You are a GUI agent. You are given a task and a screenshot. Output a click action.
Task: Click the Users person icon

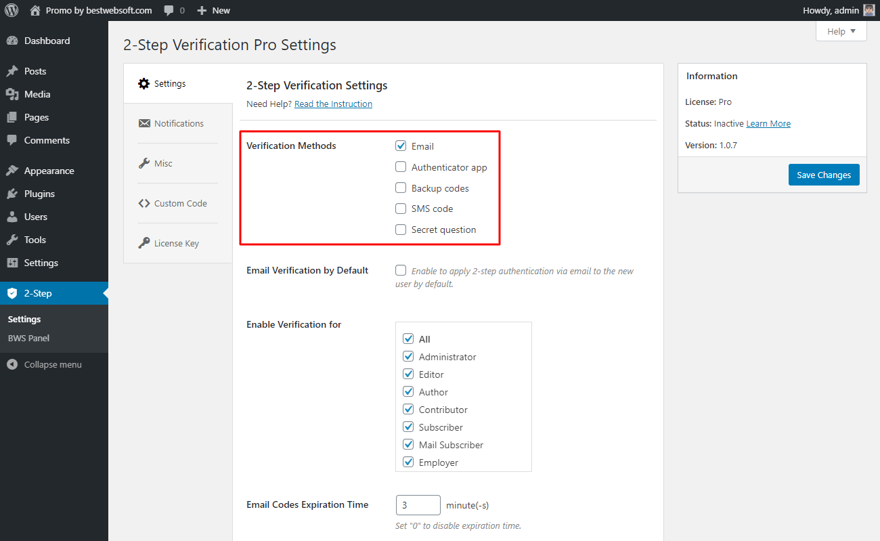coord(12,217)
